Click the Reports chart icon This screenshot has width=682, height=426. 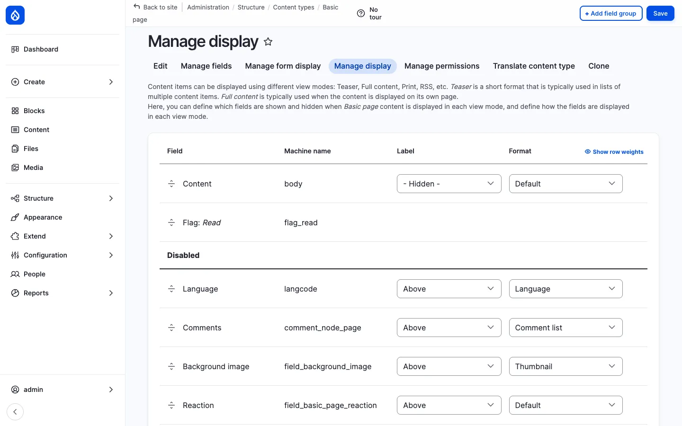coord(15,293)
